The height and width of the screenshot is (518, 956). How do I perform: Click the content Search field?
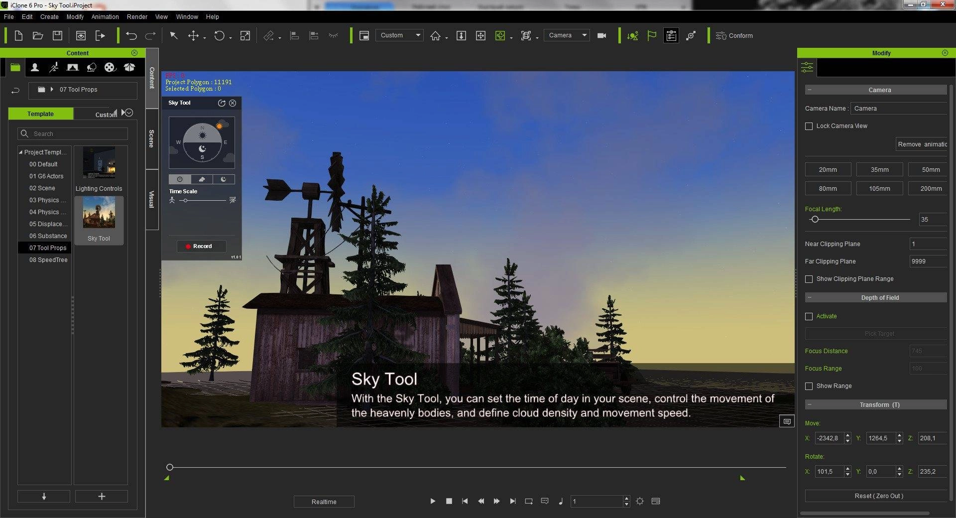[73, 134]
